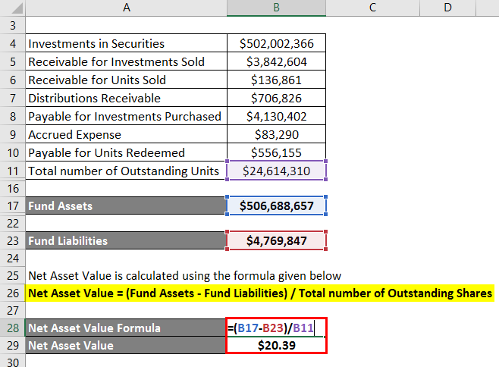Click cell 'Investments in Securities'
The width and height of the screenshot is (499, 367).
coord(127,43)
